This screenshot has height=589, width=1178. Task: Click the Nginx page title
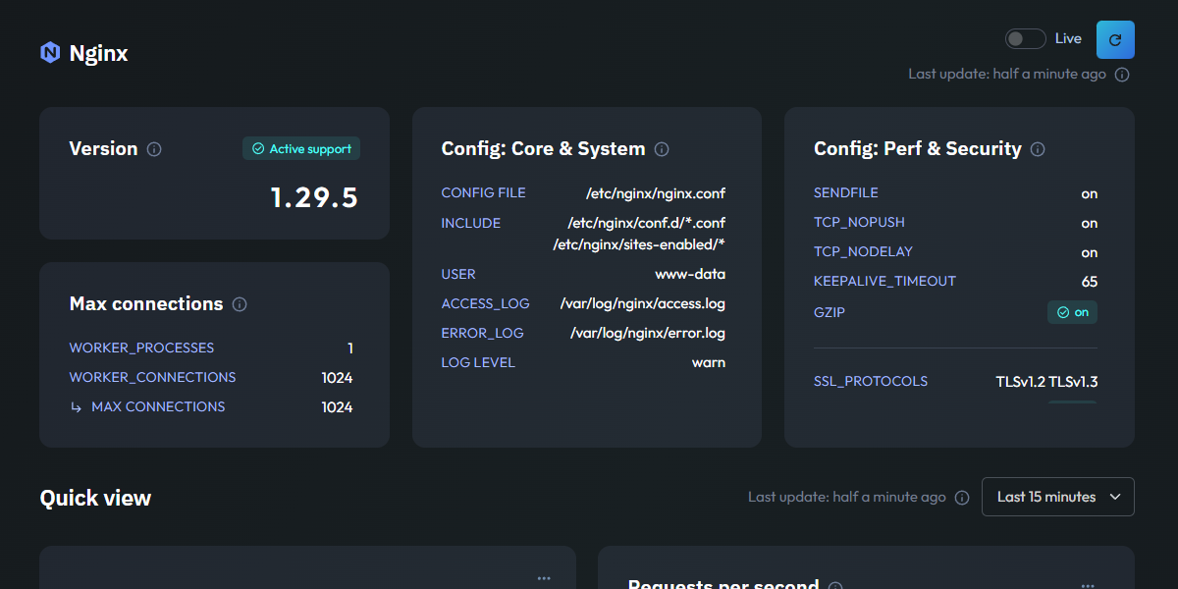(98, 53)
